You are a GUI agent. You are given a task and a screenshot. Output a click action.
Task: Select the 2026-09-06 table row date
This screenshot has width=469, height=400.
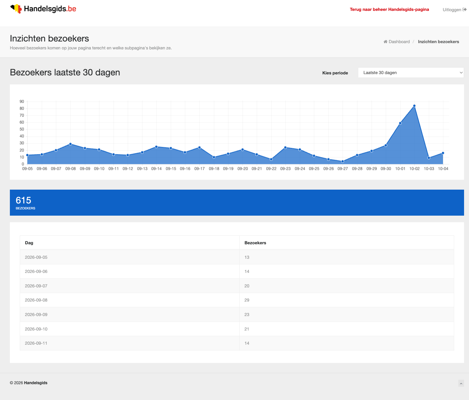click(x=36, y=272)
